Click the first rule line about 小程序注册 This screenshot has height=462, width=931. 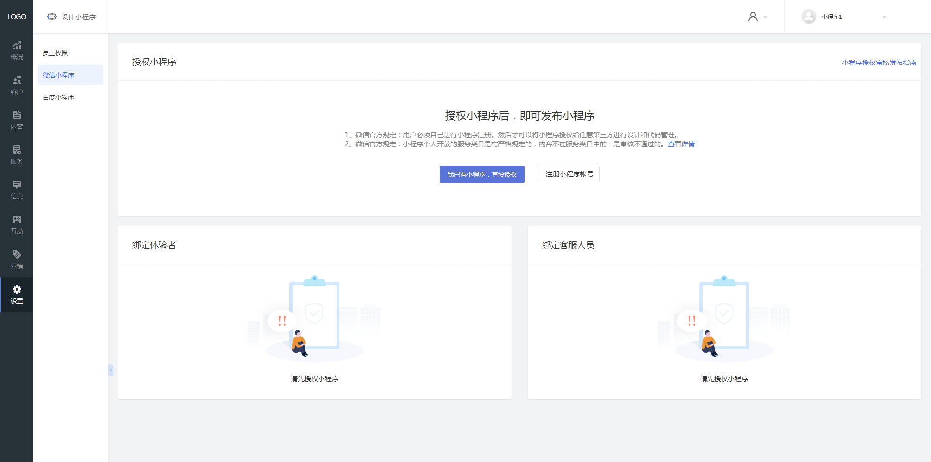click(x=513, y=135)
